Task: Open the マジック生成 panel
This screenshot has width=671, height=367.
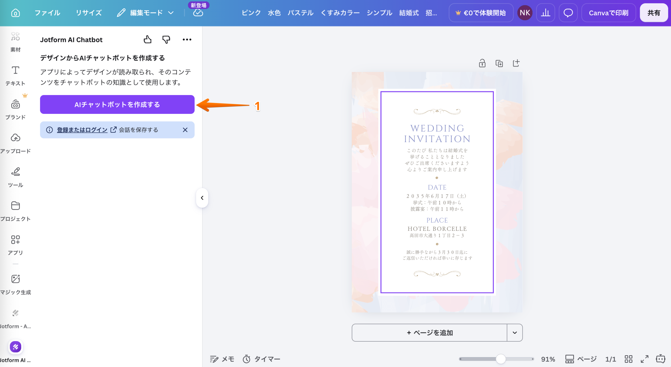Action: click(15, 285)
